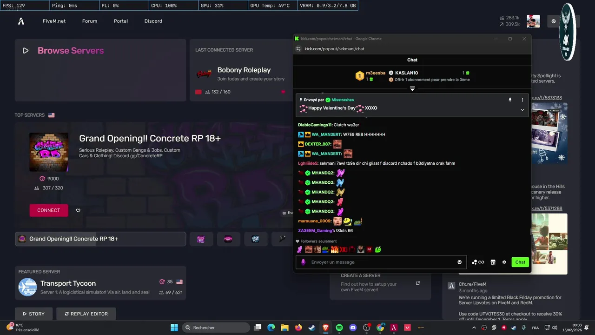The image size is (595, 335).
Task: Open FiveM settings gear in the header
Action: coord(554,21)
